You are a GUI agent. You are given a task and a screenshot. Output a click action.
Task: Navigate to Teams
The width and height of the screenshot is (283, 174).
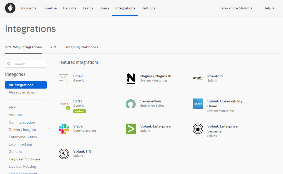(x=88, y=8)
